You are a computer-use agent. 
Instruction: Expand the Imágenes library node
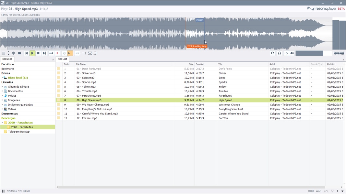pyautogui.click(x=2, y=100)
